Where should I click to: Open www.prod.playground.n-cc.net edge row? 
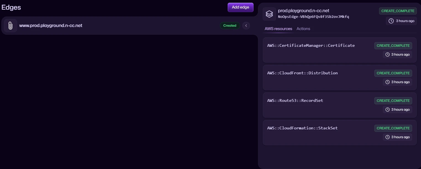tap(51, 26)
